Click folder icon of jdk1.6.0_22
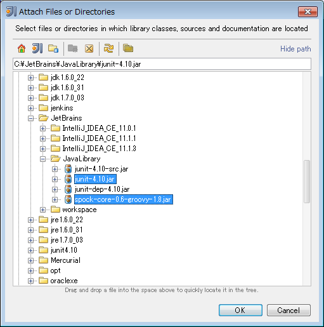The height and width of the screenshot is (327, 324). click(44, 77)
